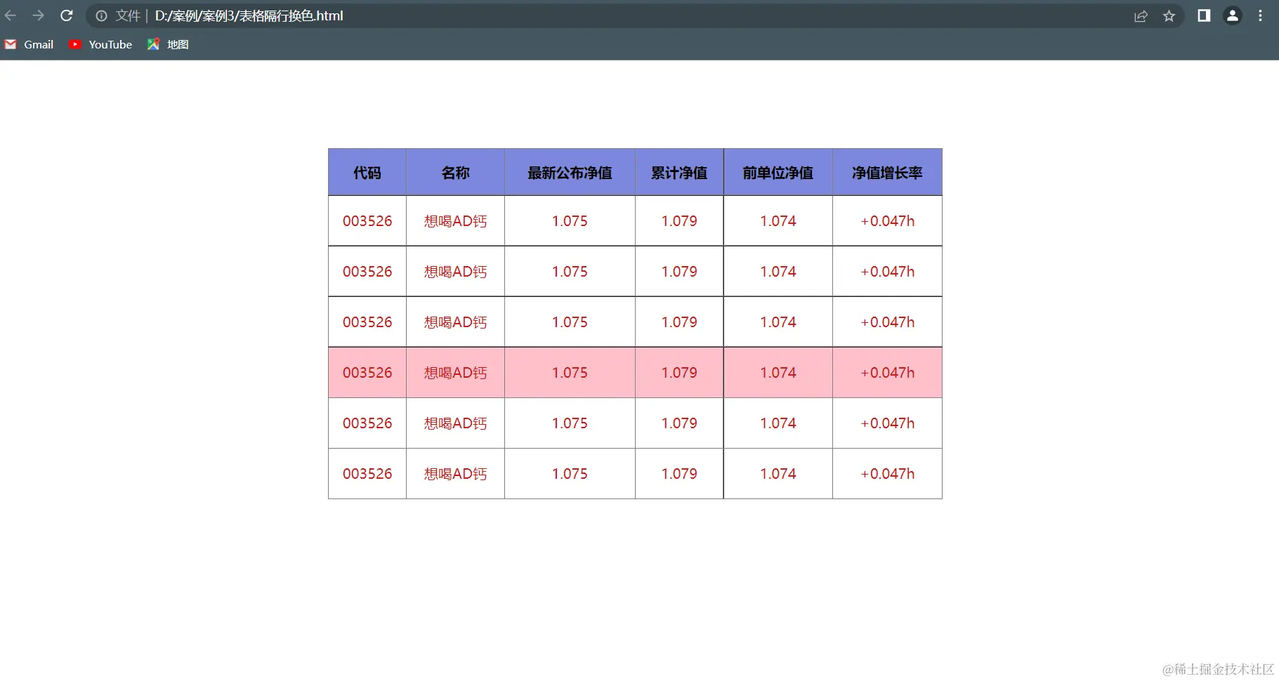Click 想喝AD钙 in the first data row
The width and height of the screenshot is (1279, 681).
click(456, 221)
